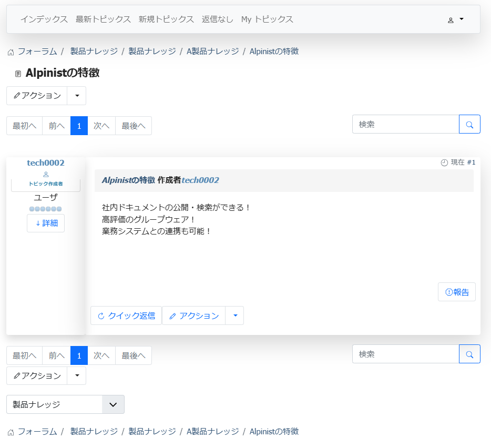
Task: Click the bottom アクション button
Action: click(37, 375)
